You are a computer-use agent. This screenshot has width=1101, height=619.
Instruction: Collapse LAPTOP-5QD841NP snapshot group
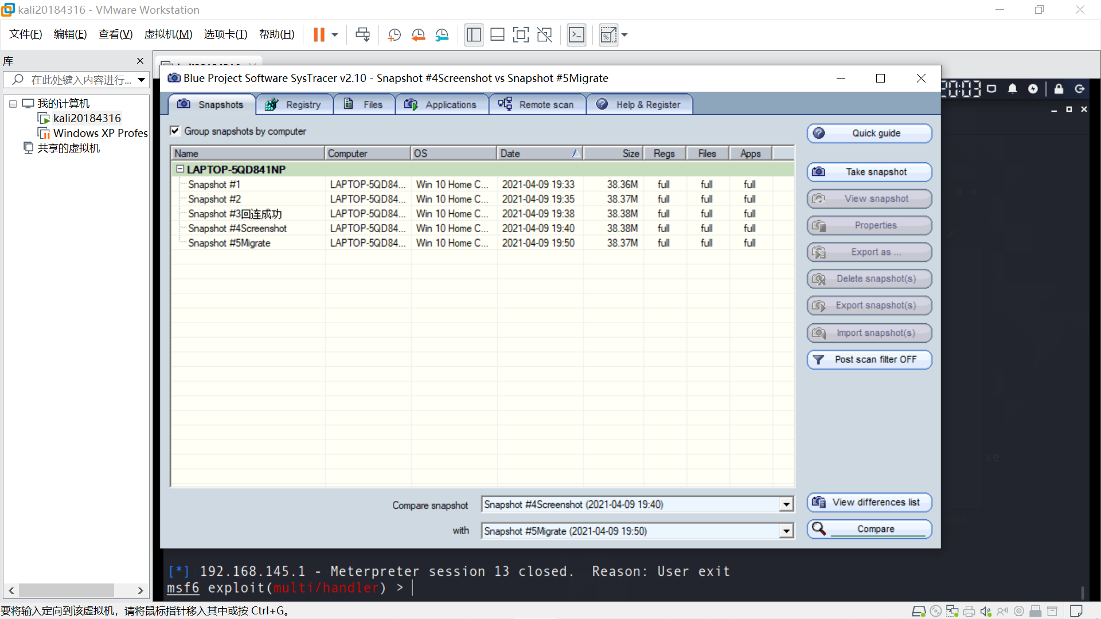(180, 169)
